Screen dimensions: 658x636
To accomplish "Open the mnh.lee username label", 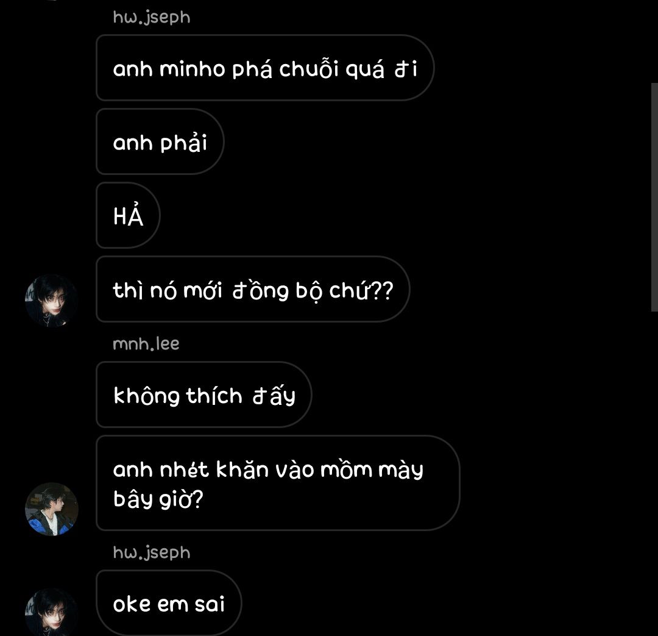I will click(146, 344).
